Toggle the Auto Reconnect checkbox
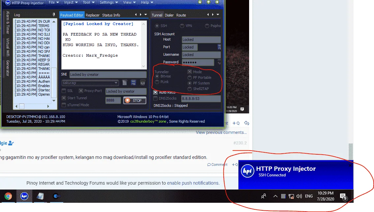 [155, 92]
